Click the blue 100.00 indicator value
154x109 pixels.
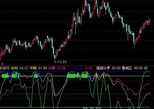pos(77,68)
